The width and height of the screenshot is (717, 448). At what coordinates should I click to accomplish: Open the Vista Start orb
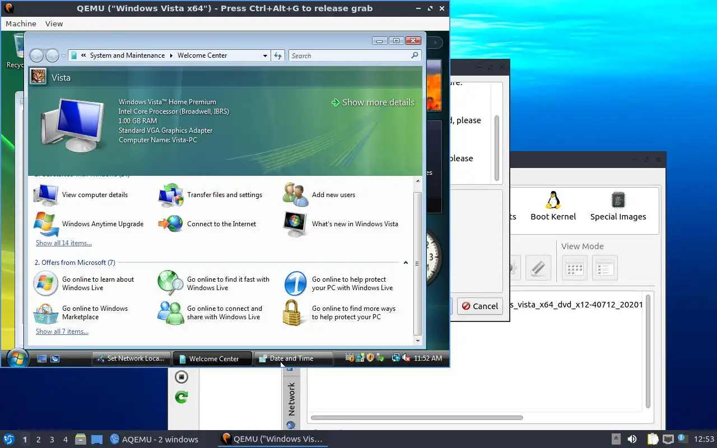17,357
